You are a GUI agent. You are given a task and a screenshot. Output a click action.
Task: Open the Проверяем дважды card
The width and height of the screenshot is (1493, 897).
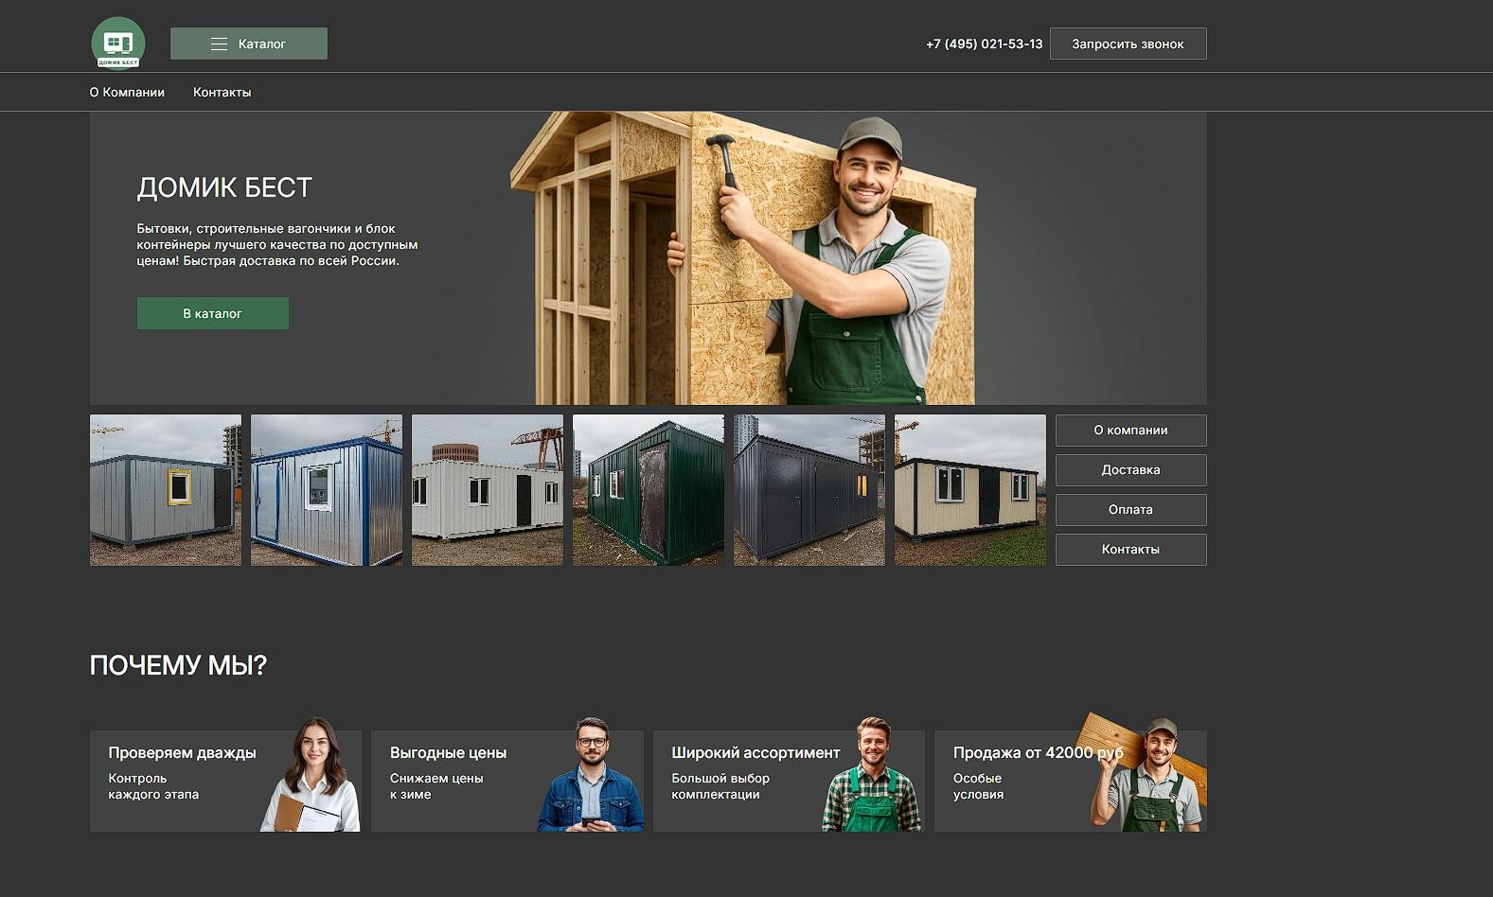point(225,781)
